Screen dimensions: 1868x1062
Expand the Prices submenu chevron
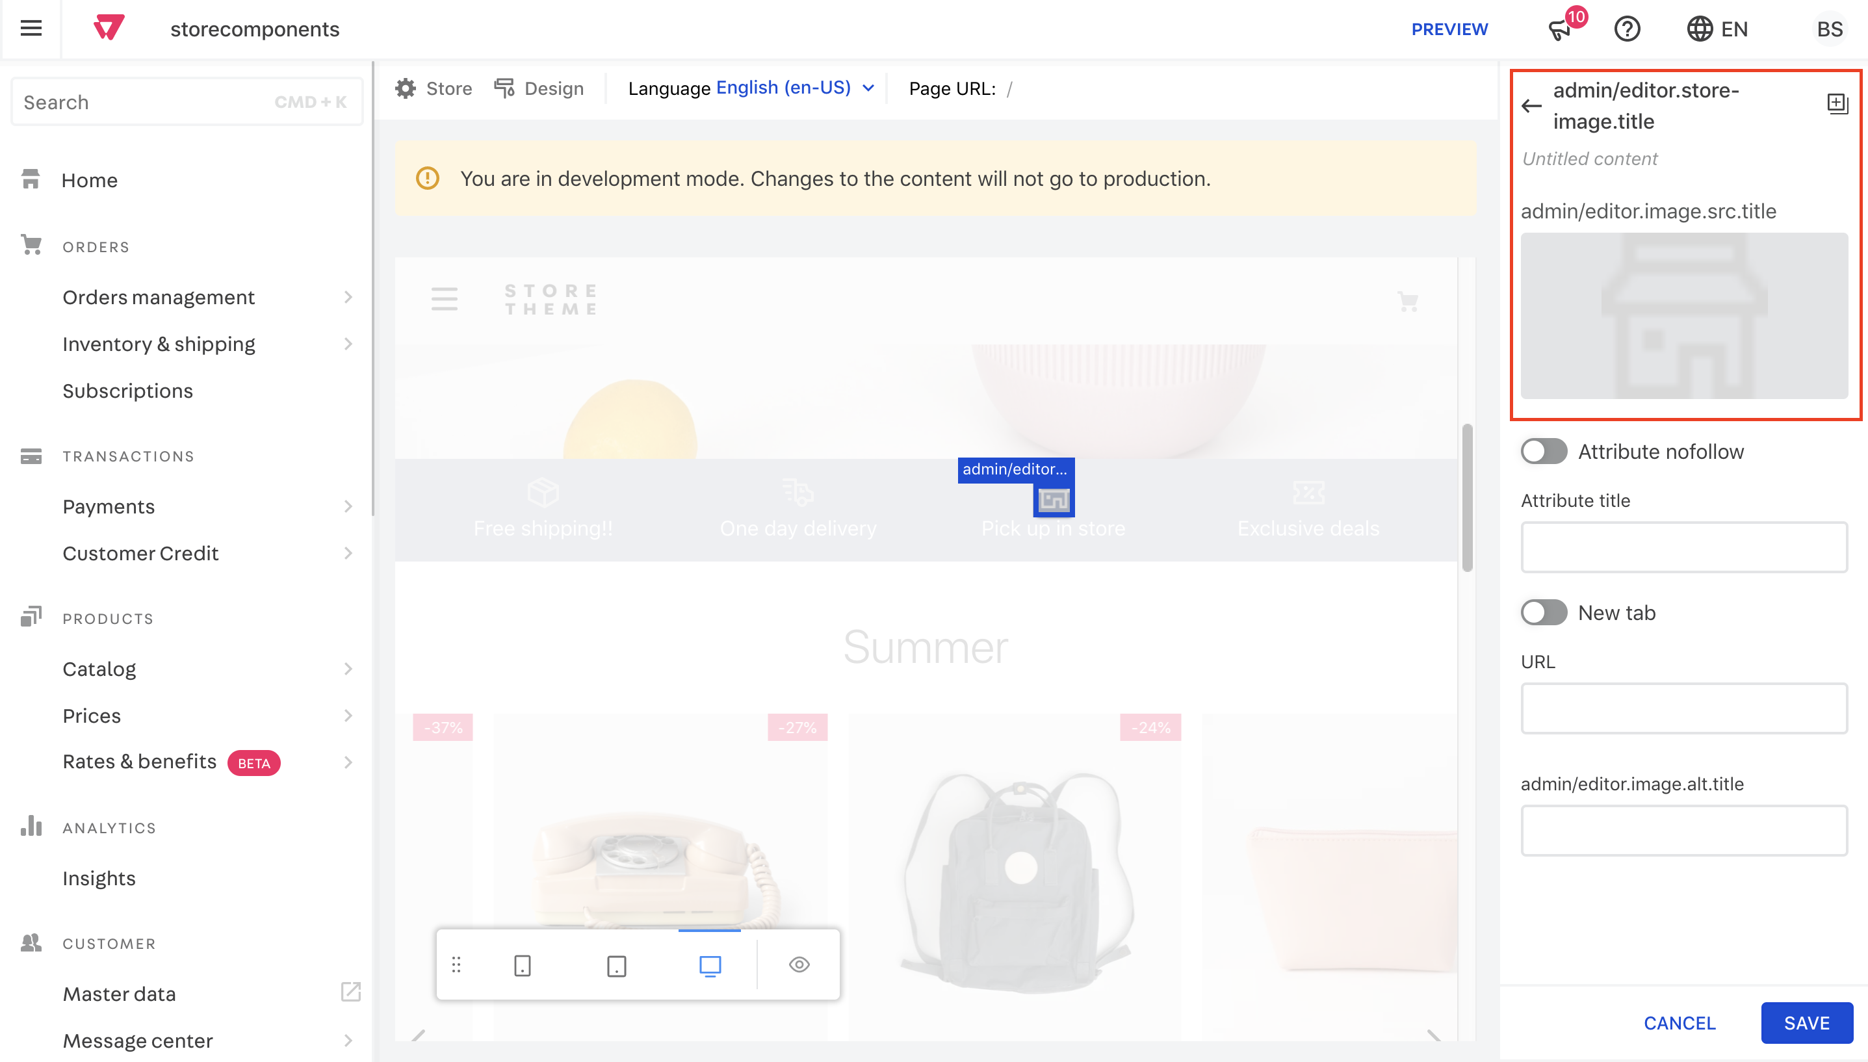pos(348,716)
